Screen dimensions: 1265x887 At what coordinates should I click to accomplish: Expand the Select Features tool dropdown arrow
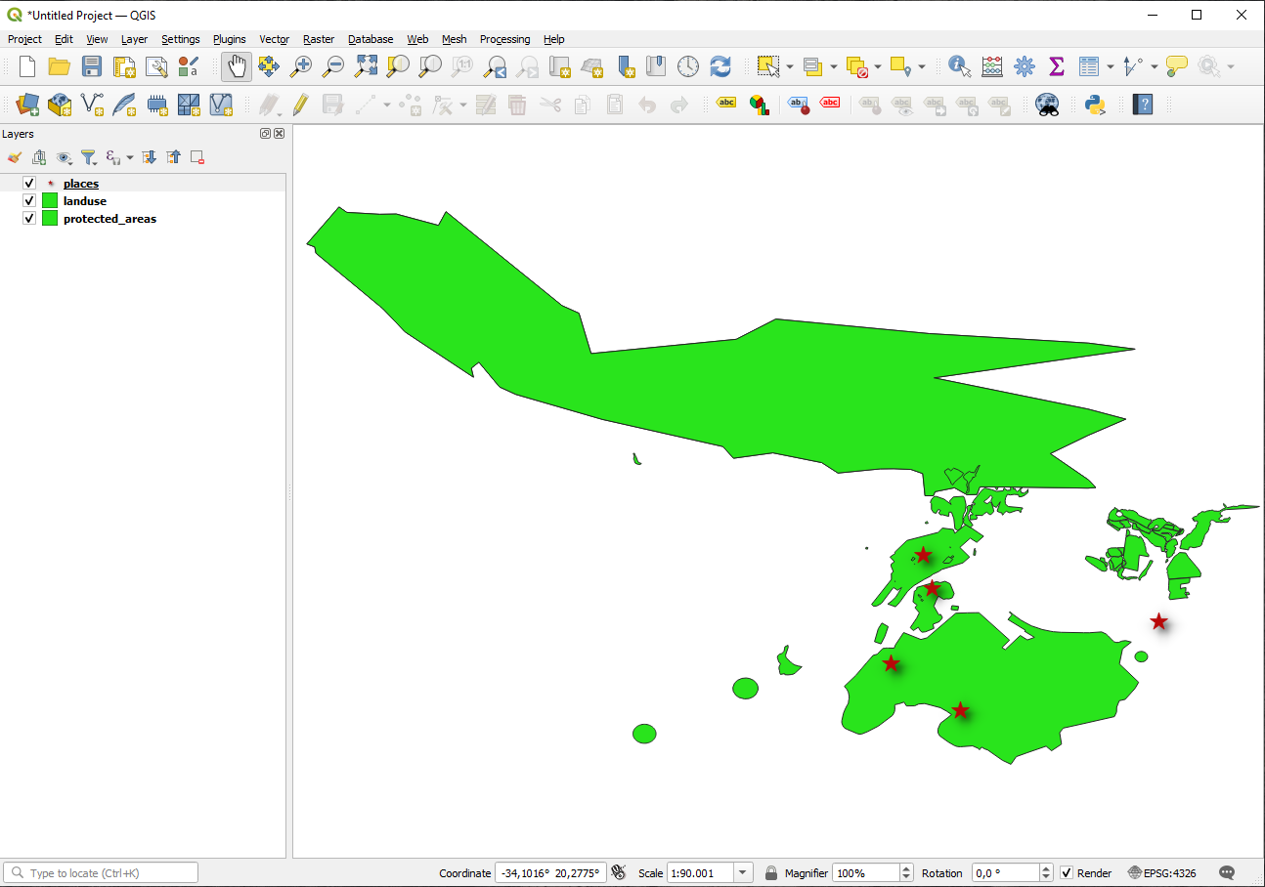[x=789, y=67]
